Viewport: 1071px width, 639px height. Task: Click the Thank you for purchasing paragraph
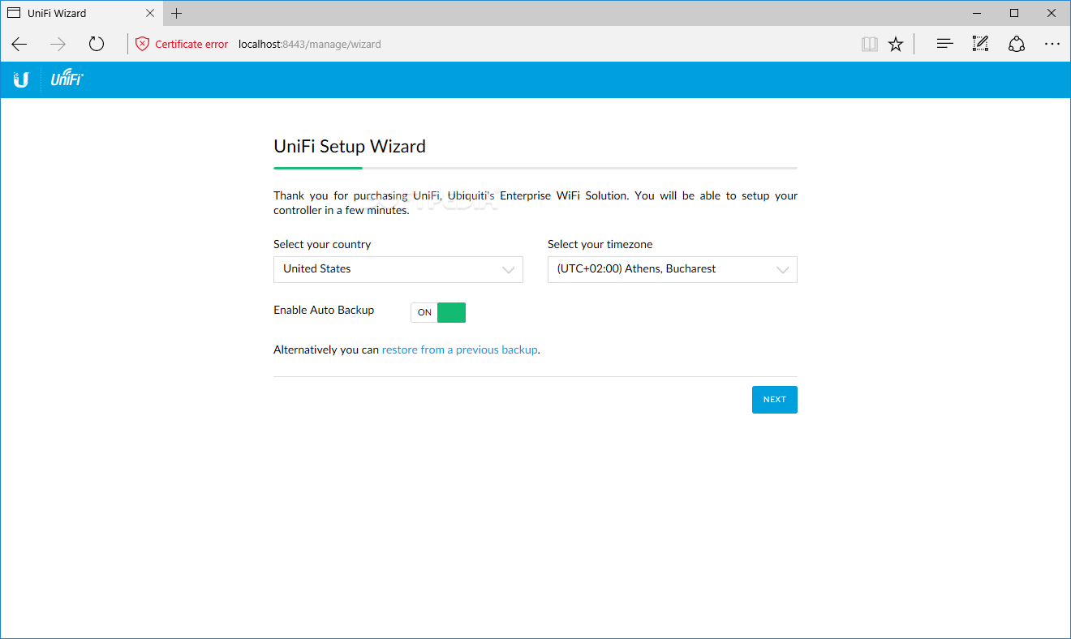535,203
